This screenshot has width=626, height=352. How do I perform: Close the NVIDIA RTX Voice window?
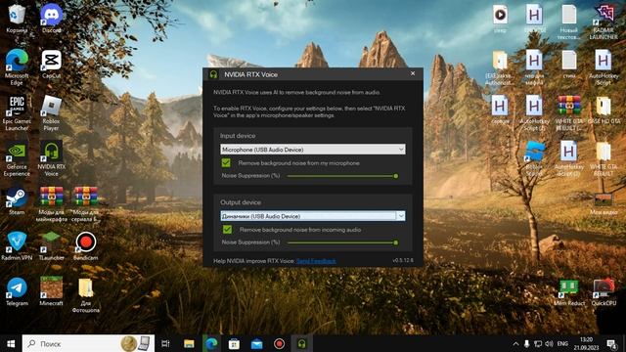tap(413, 74)
